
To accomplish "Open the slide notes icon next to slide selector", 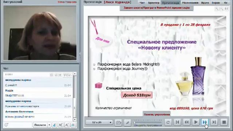I will pos(118,123).
